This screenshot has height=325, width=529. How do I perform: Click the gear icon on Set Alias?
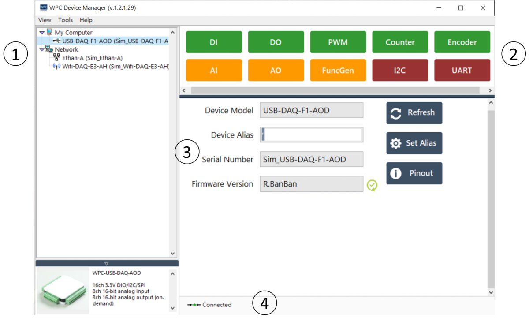pos(396,143)
